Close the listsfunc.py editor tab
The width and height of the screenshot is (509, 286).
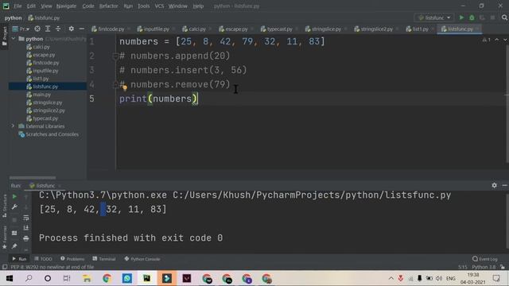477,29
